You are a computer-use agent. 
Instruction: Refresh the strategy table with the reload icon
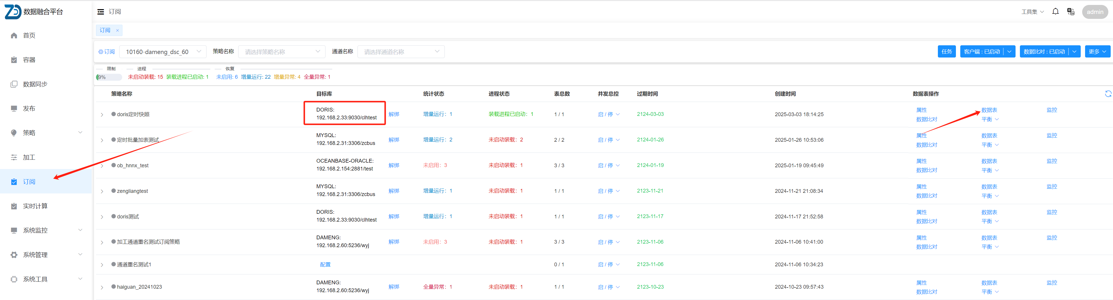pos(1108,94)
